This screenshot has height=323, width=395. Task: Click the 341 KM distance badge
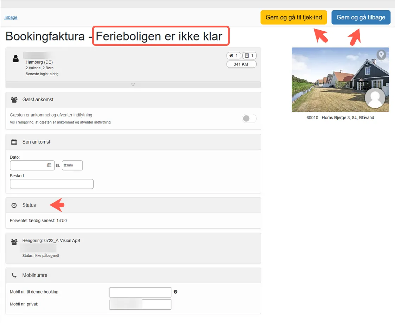coord(241,64)
